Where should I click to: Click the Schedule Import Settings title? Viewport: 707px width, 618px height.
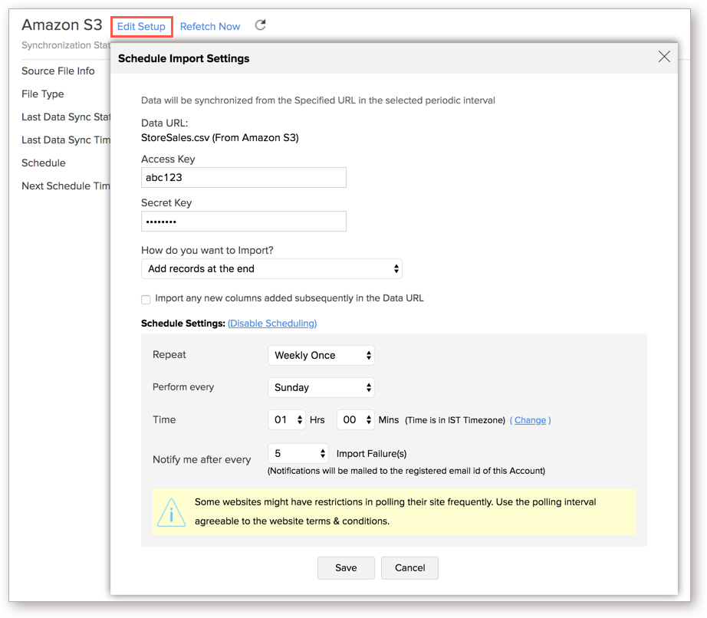[x=183, y=58]
